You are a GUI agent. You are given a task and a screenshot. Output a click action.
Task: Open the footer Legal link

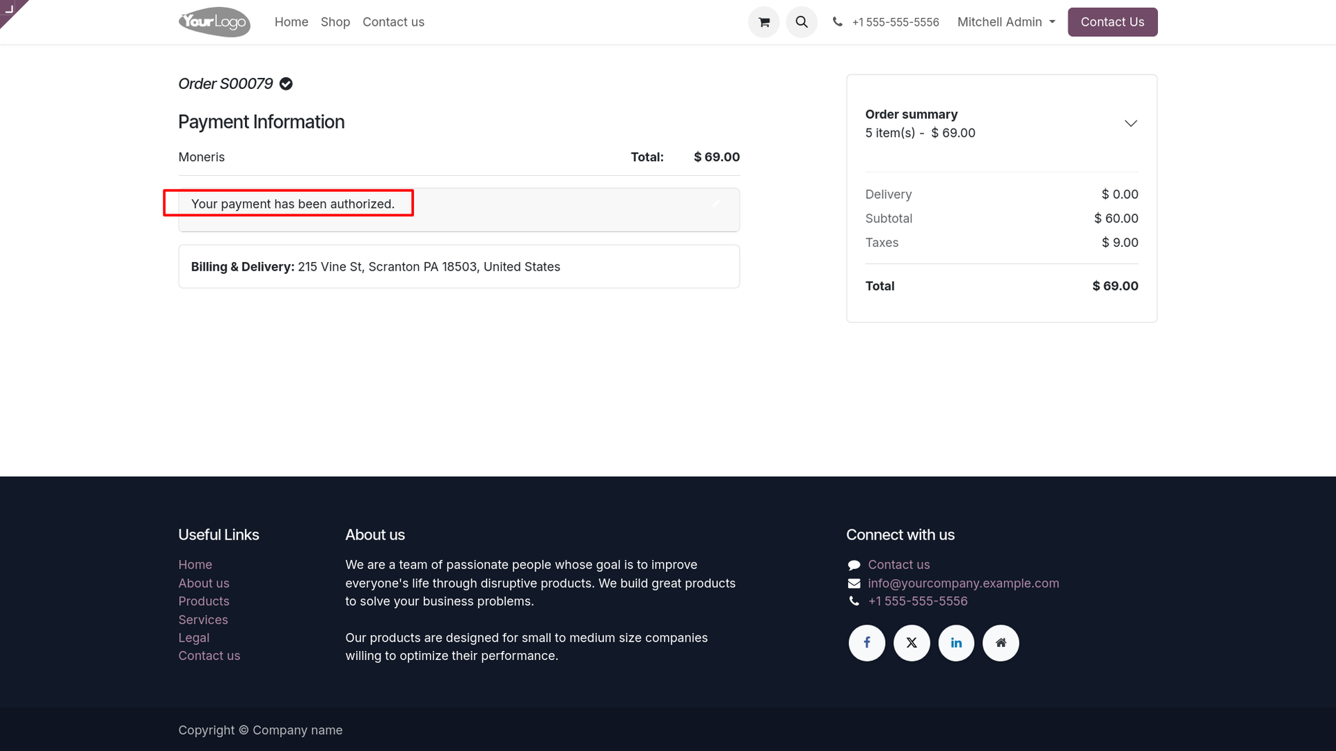pyautogui.click(x=193, y=638)
